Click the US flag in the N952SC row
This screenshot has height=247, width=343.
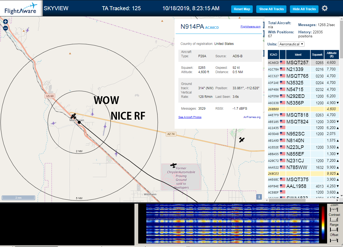coord(283,134)
